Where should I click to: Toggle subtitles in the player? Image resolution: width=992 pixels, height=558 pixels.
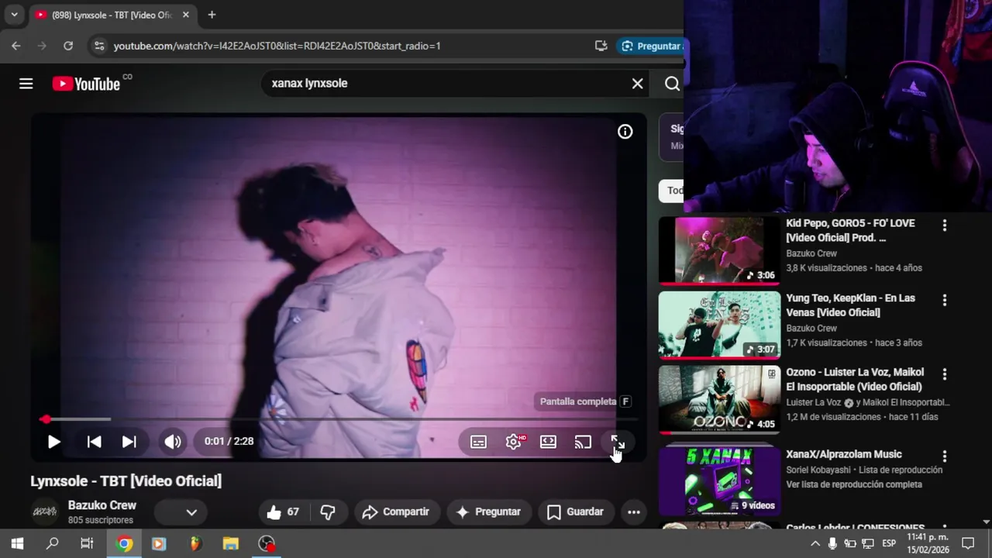tap(478, 442)
